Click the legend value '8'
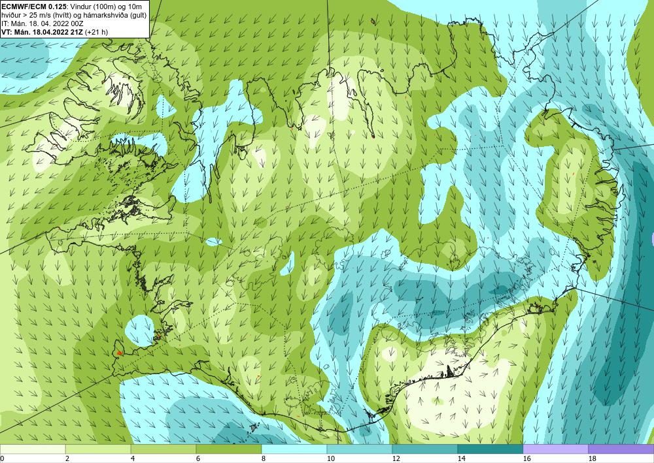Image resolution: width=654 pixels, height=463 pixels. click(x=264, y=458)
